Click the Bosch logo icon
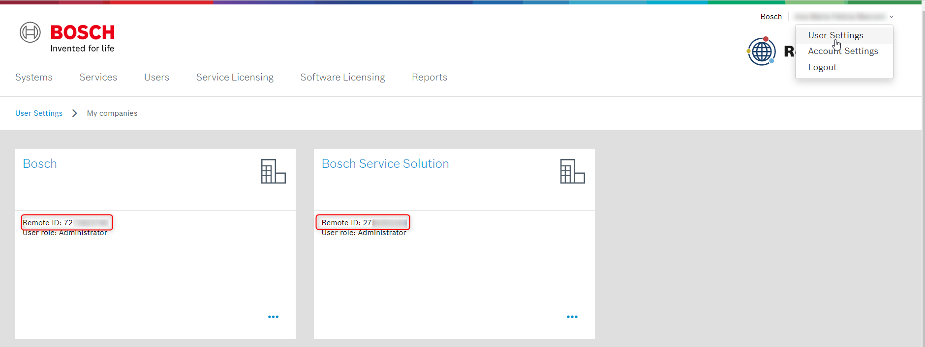 [30, 32]
